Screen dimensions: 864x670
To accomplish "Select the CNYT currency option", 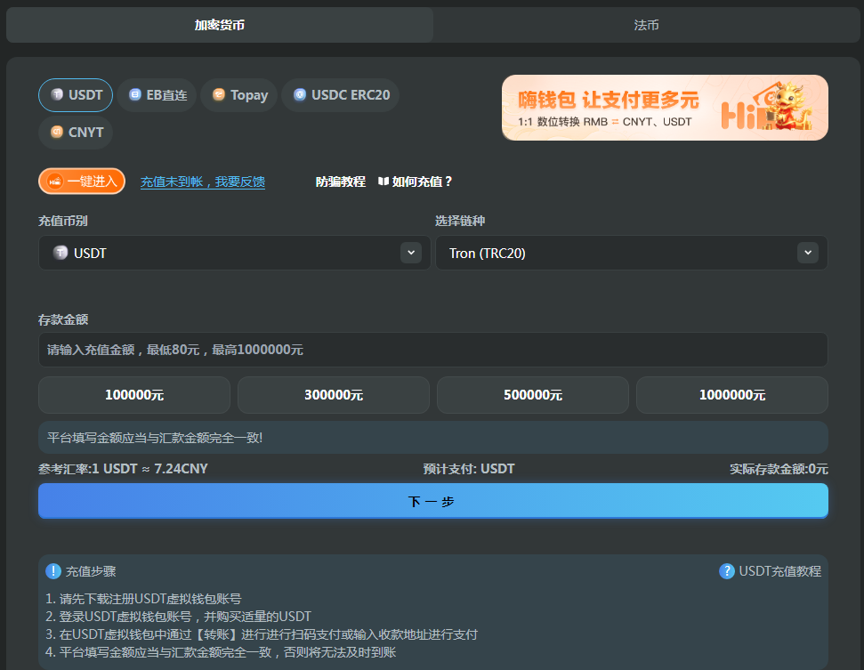I will (76, 132).
